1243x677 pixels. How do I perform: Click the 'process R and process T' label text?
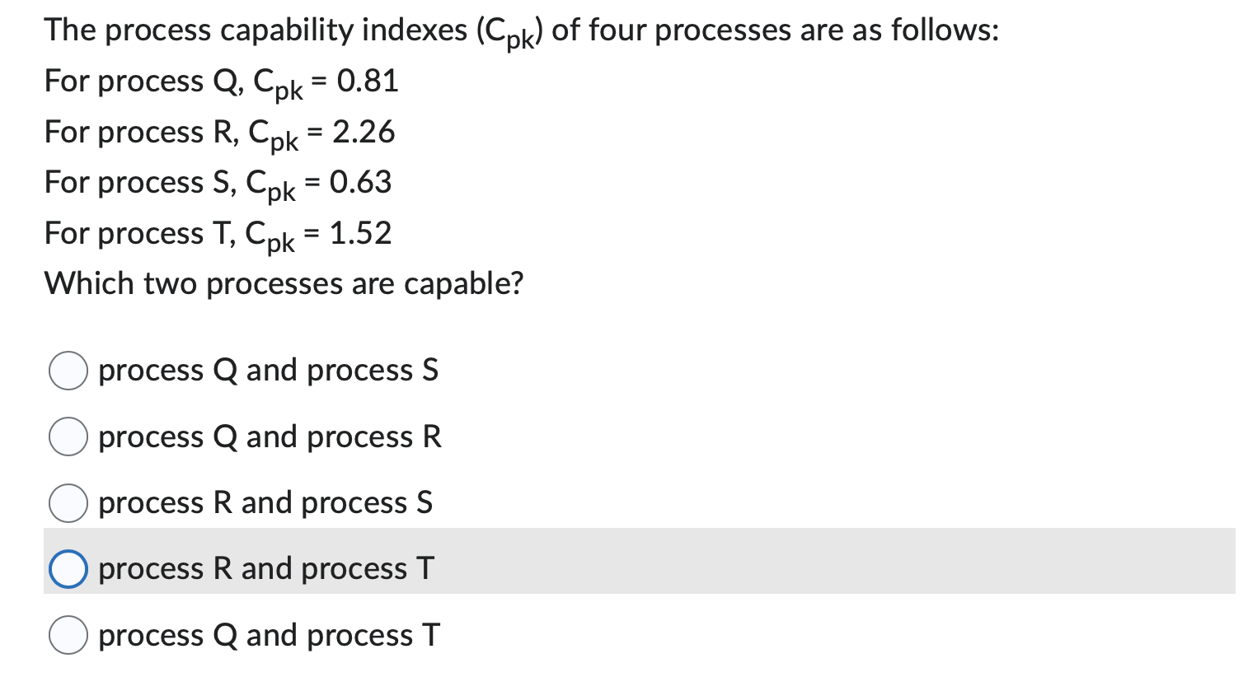(x=265, y=568)
